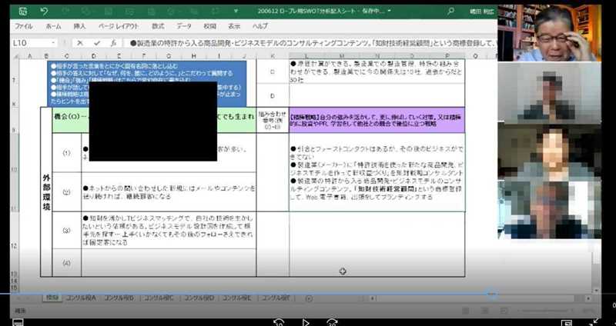The image size is (616, 326).
Task: Click horizontal scrollbar right arrow
Action: pyautogui.click(x=588, y=298)
